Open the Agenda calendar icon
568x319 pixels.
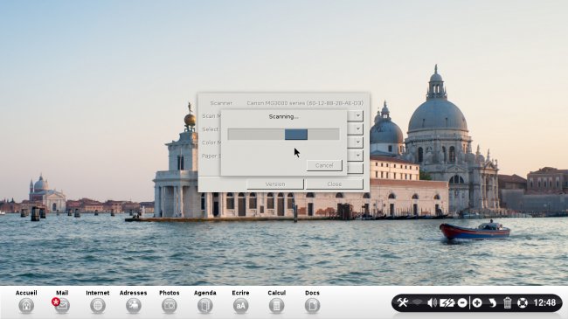click(205, 306)
